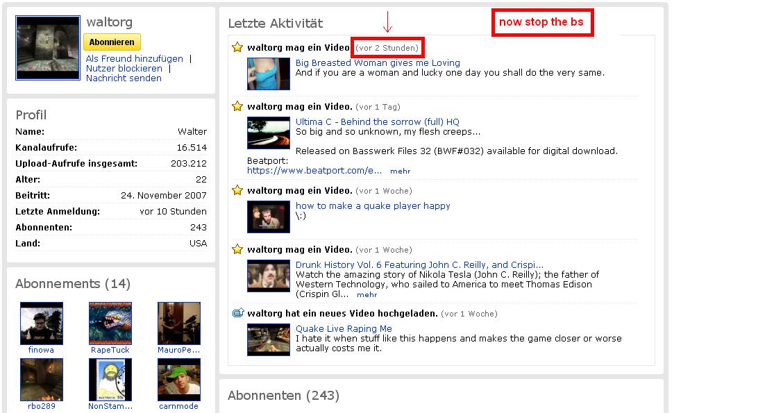Click 'how to make a quake player happy' title

[x=373, y=205]
